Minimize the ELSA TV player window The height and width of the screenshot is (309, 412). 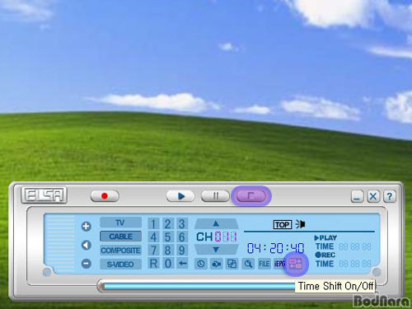tap(358, 196)
